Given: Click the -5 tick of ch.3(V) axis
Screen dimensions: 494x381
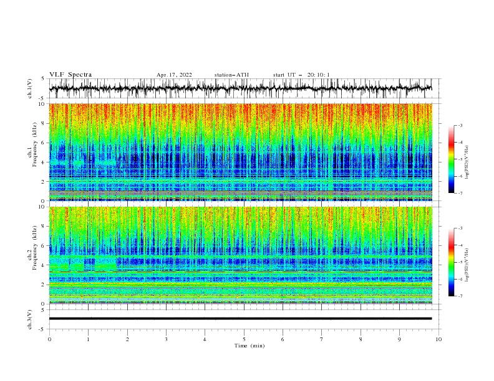Looking at the screenshot, I should [42, 329].
